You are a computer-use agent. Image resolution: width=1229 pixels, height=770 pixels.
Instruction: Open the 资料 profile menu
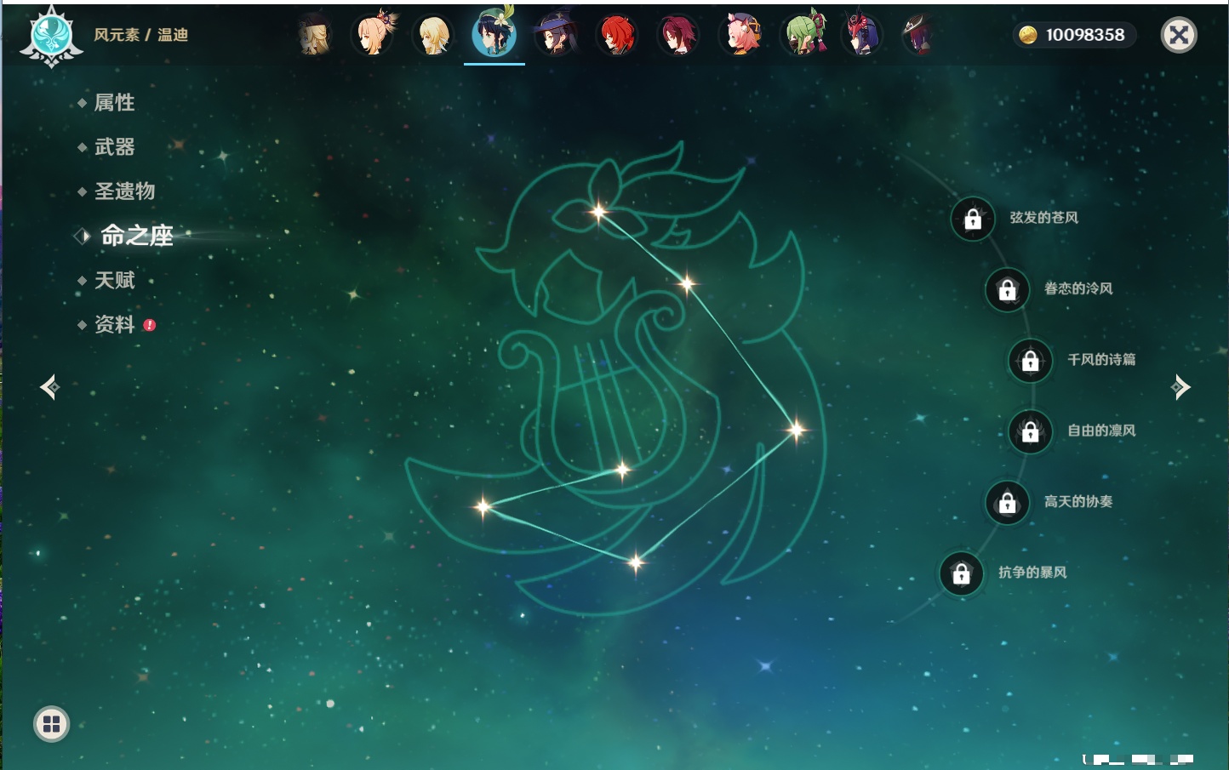pos(114,324)
